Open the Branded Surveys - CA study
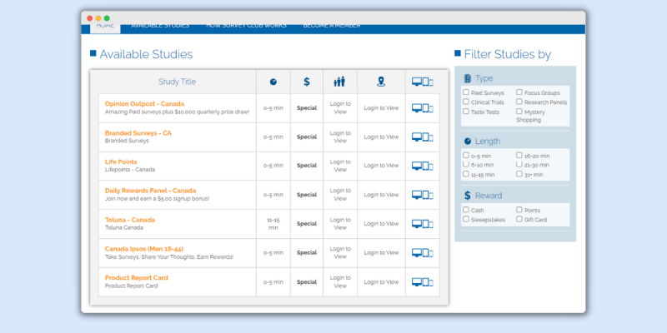The width and height of the screenshot is (667, 333). click(x=138, y=133)
